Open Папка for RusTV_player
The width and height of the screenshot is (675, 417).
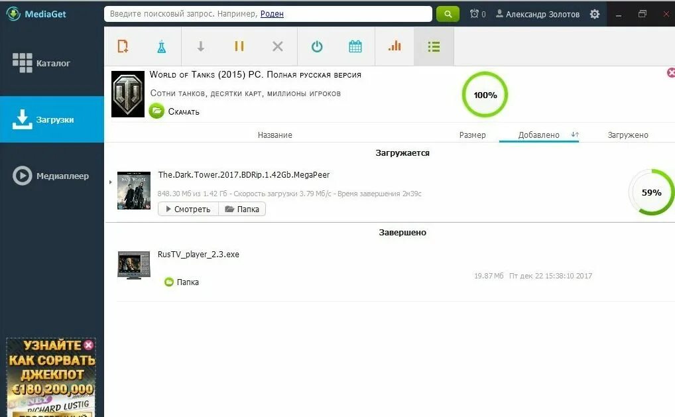(x=182, y=282)
